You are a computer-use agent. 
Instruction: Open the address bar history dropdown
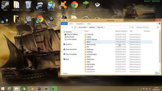(130, 27)
